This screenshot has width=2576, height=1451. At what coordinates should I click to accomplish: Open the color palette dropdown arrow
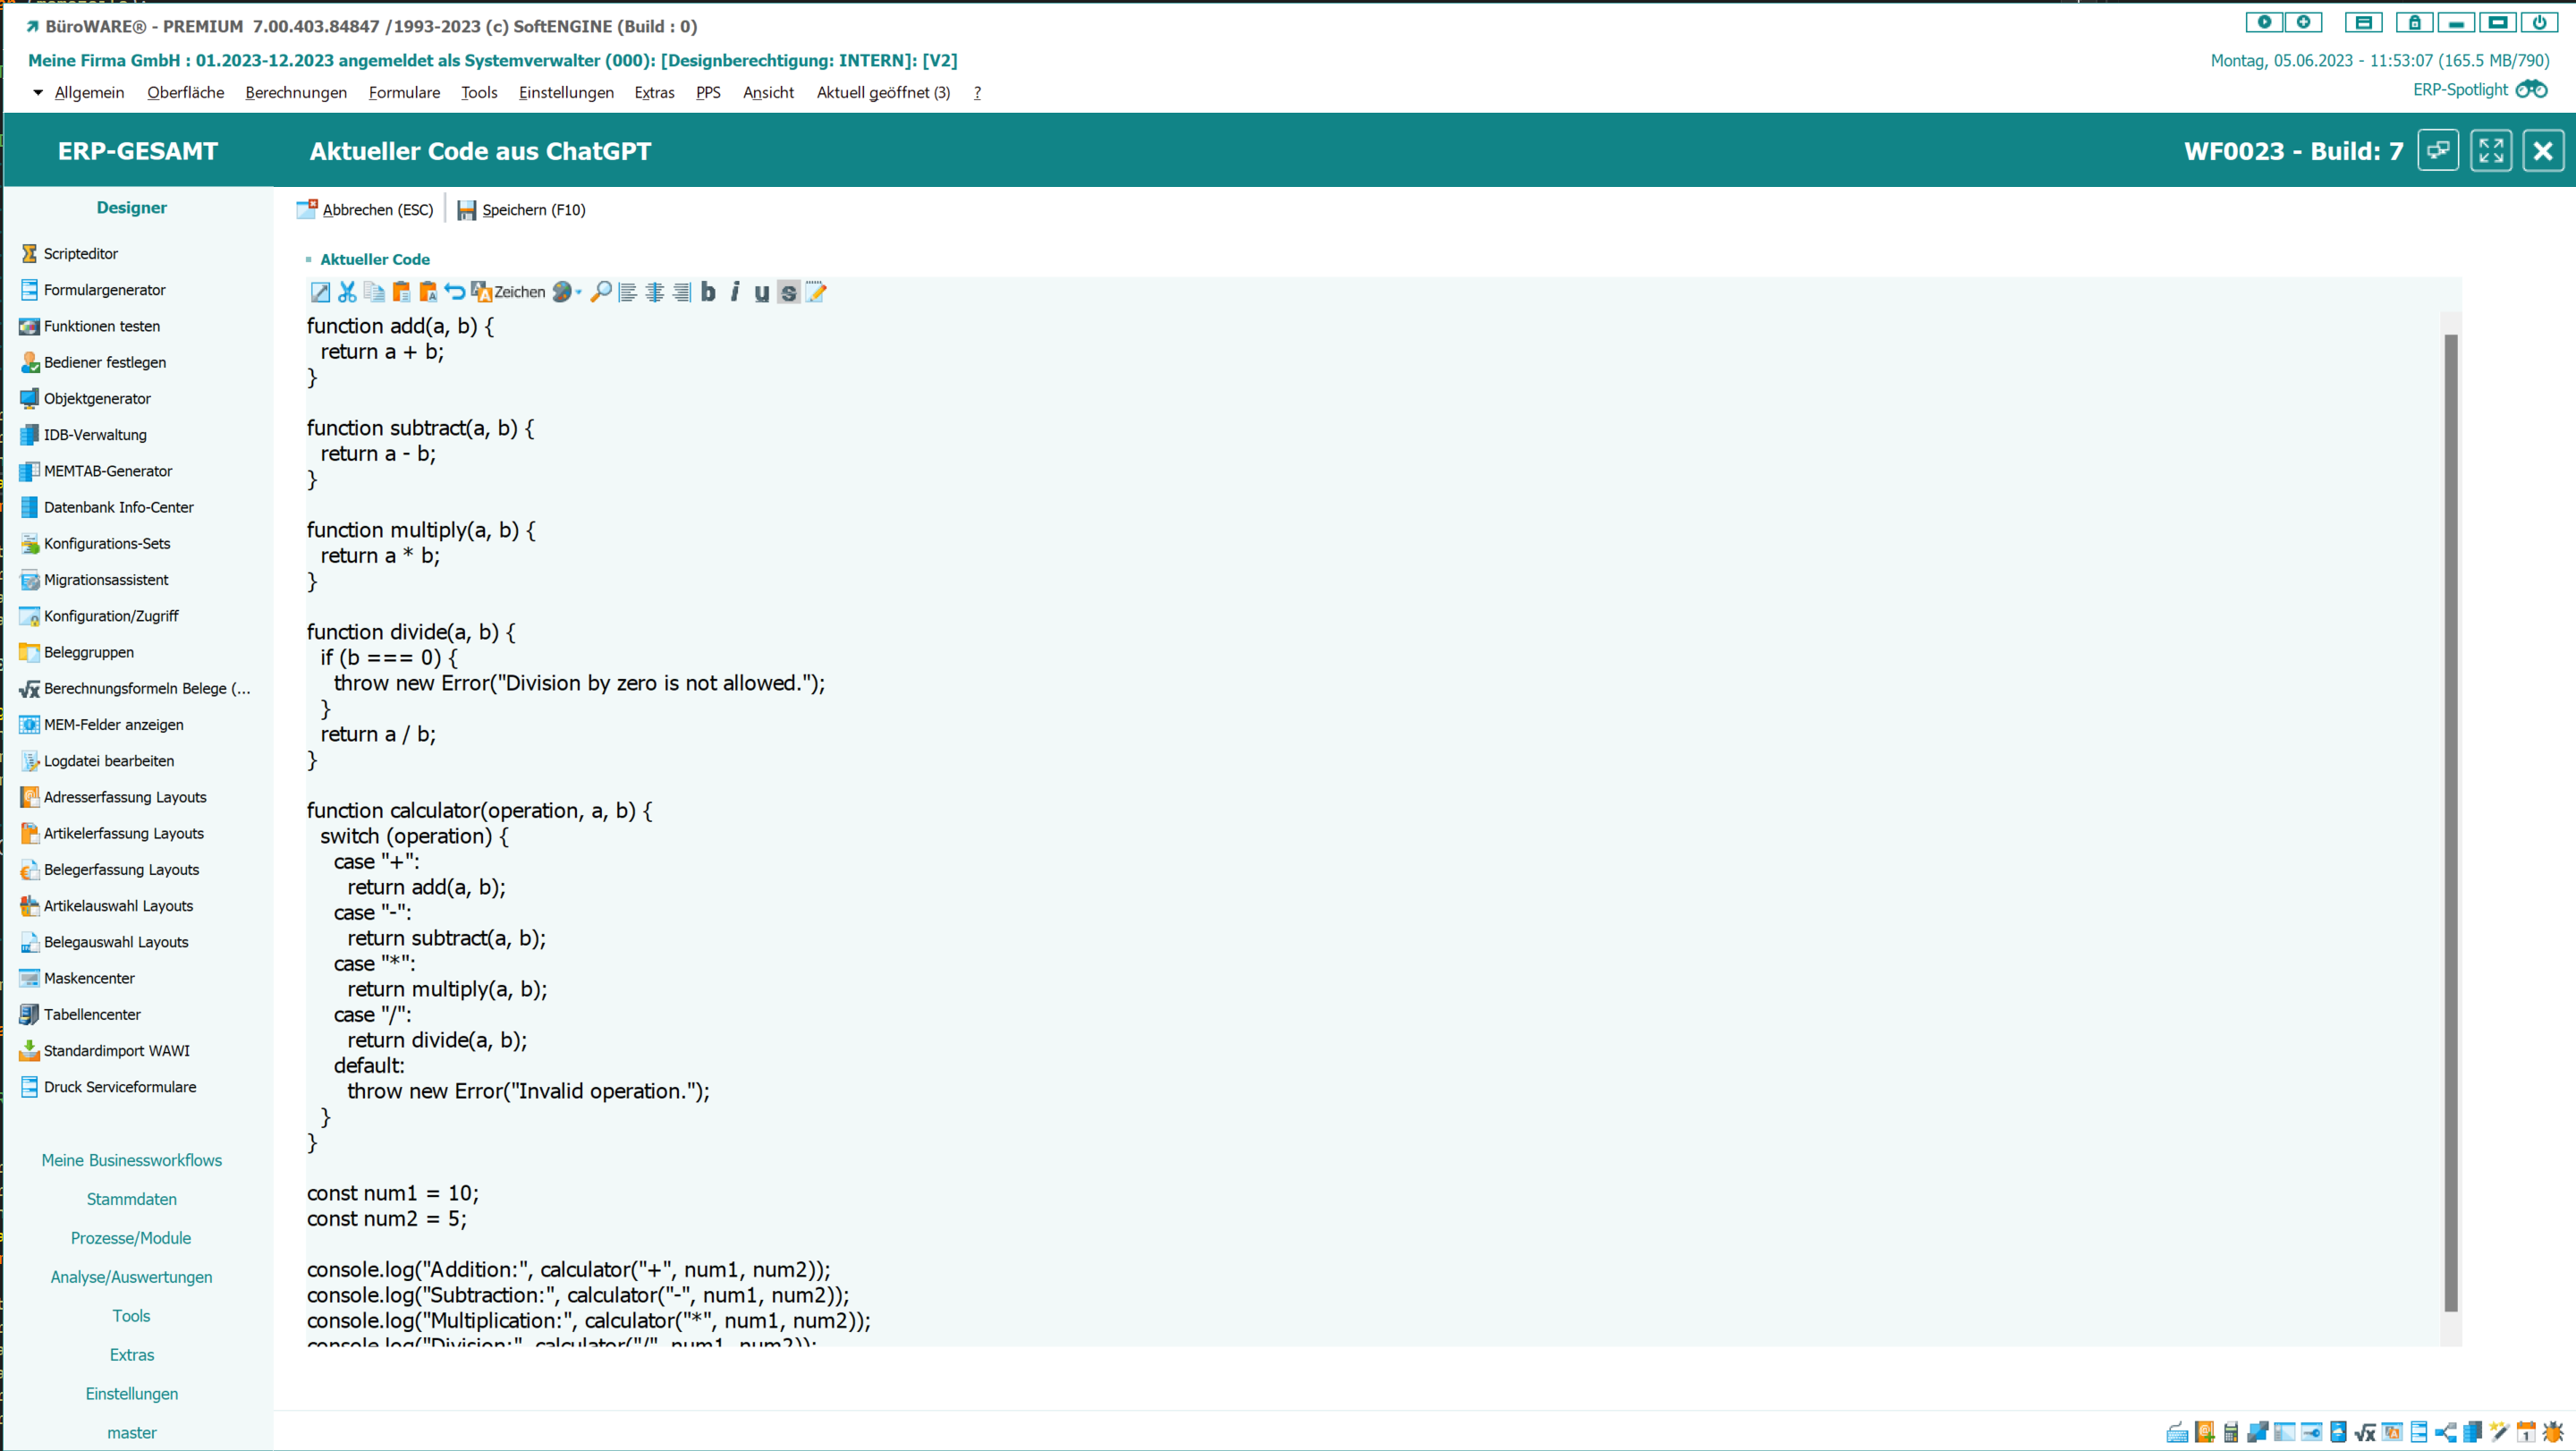click(579, 292)
